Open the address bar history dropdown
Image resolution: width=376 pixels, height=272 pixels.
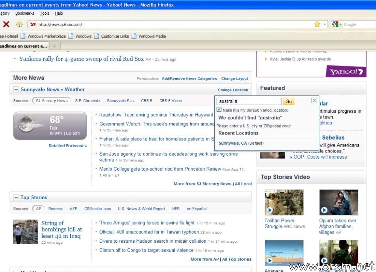tap(325, 24)
